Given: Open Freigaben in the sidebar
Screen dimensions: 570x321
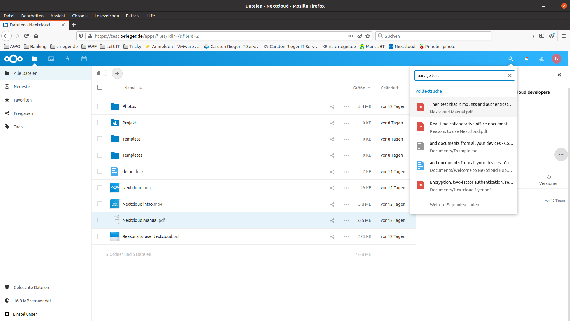Looking at the screenshot, I should point(46,113).
